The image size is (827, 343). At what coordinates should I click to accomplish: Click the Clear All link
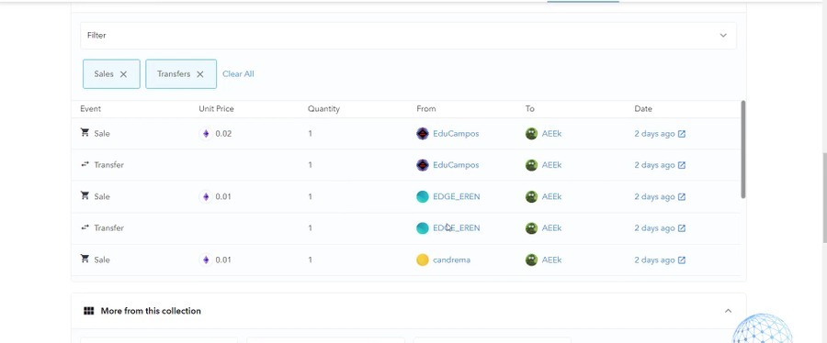tap(238, 73)
